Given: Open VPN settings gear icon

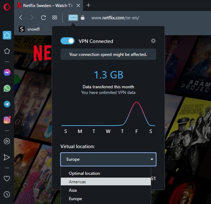Looking at the screenshot, I should click(x=153, y=41).
